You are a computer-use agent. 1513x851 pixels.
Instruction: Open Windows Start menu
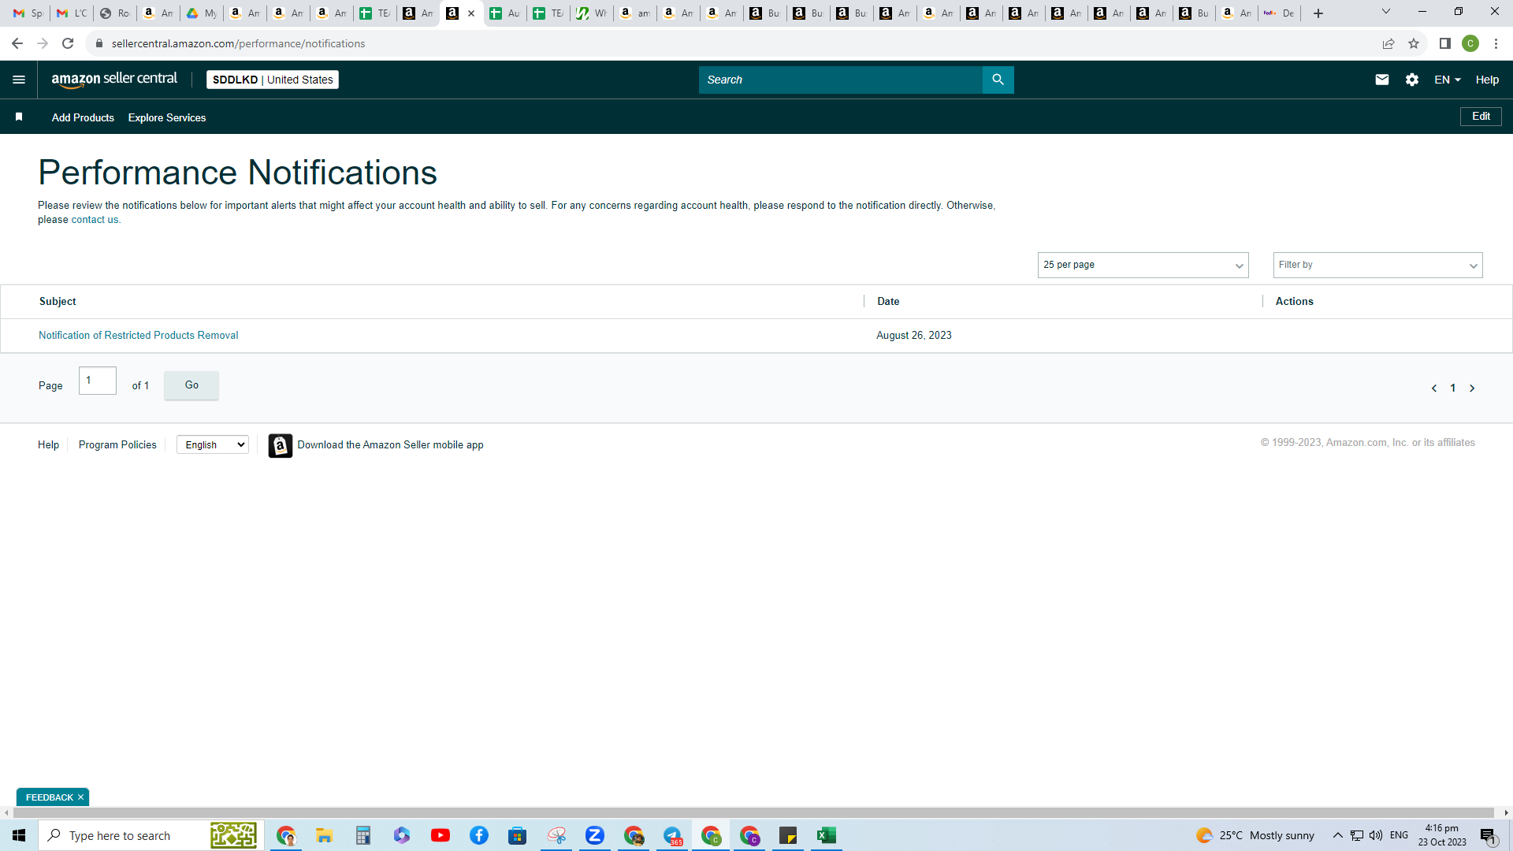pos(19,835)
